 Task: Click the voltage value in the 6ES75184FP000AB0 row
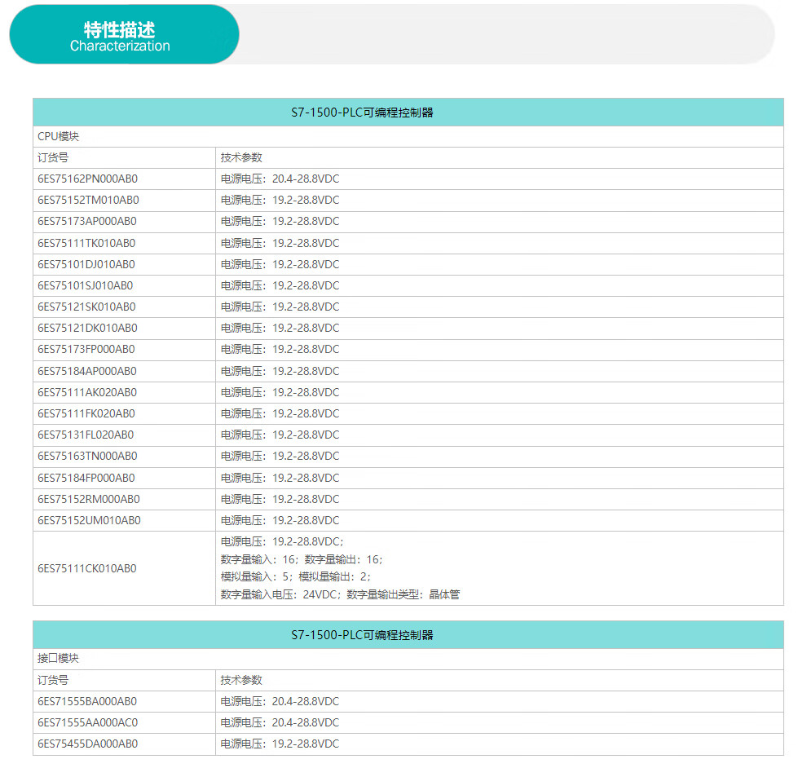[306, 478]
